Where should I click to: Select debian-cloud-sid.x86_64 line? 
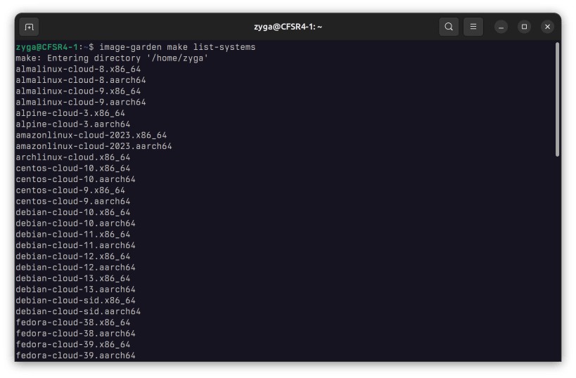[x=76, y=301]
